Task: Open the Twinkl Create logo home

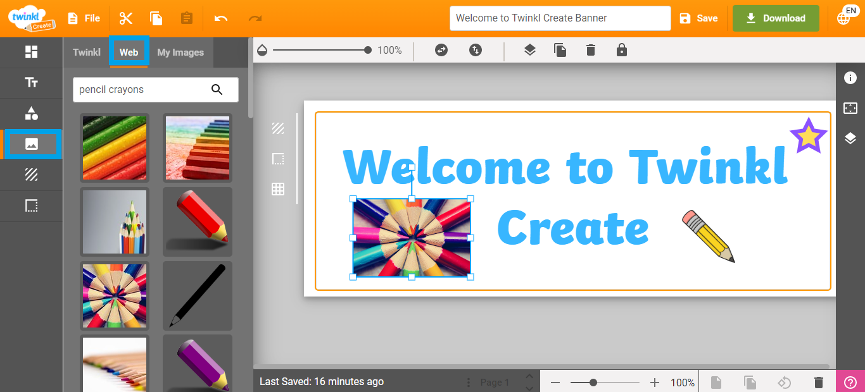Action: 32,18
